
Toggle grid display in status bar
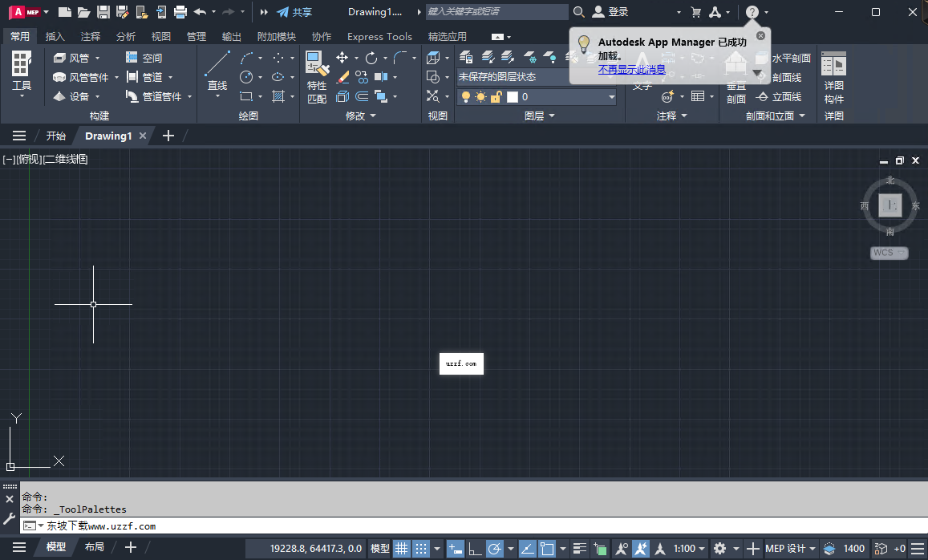[x=401, y=549]
